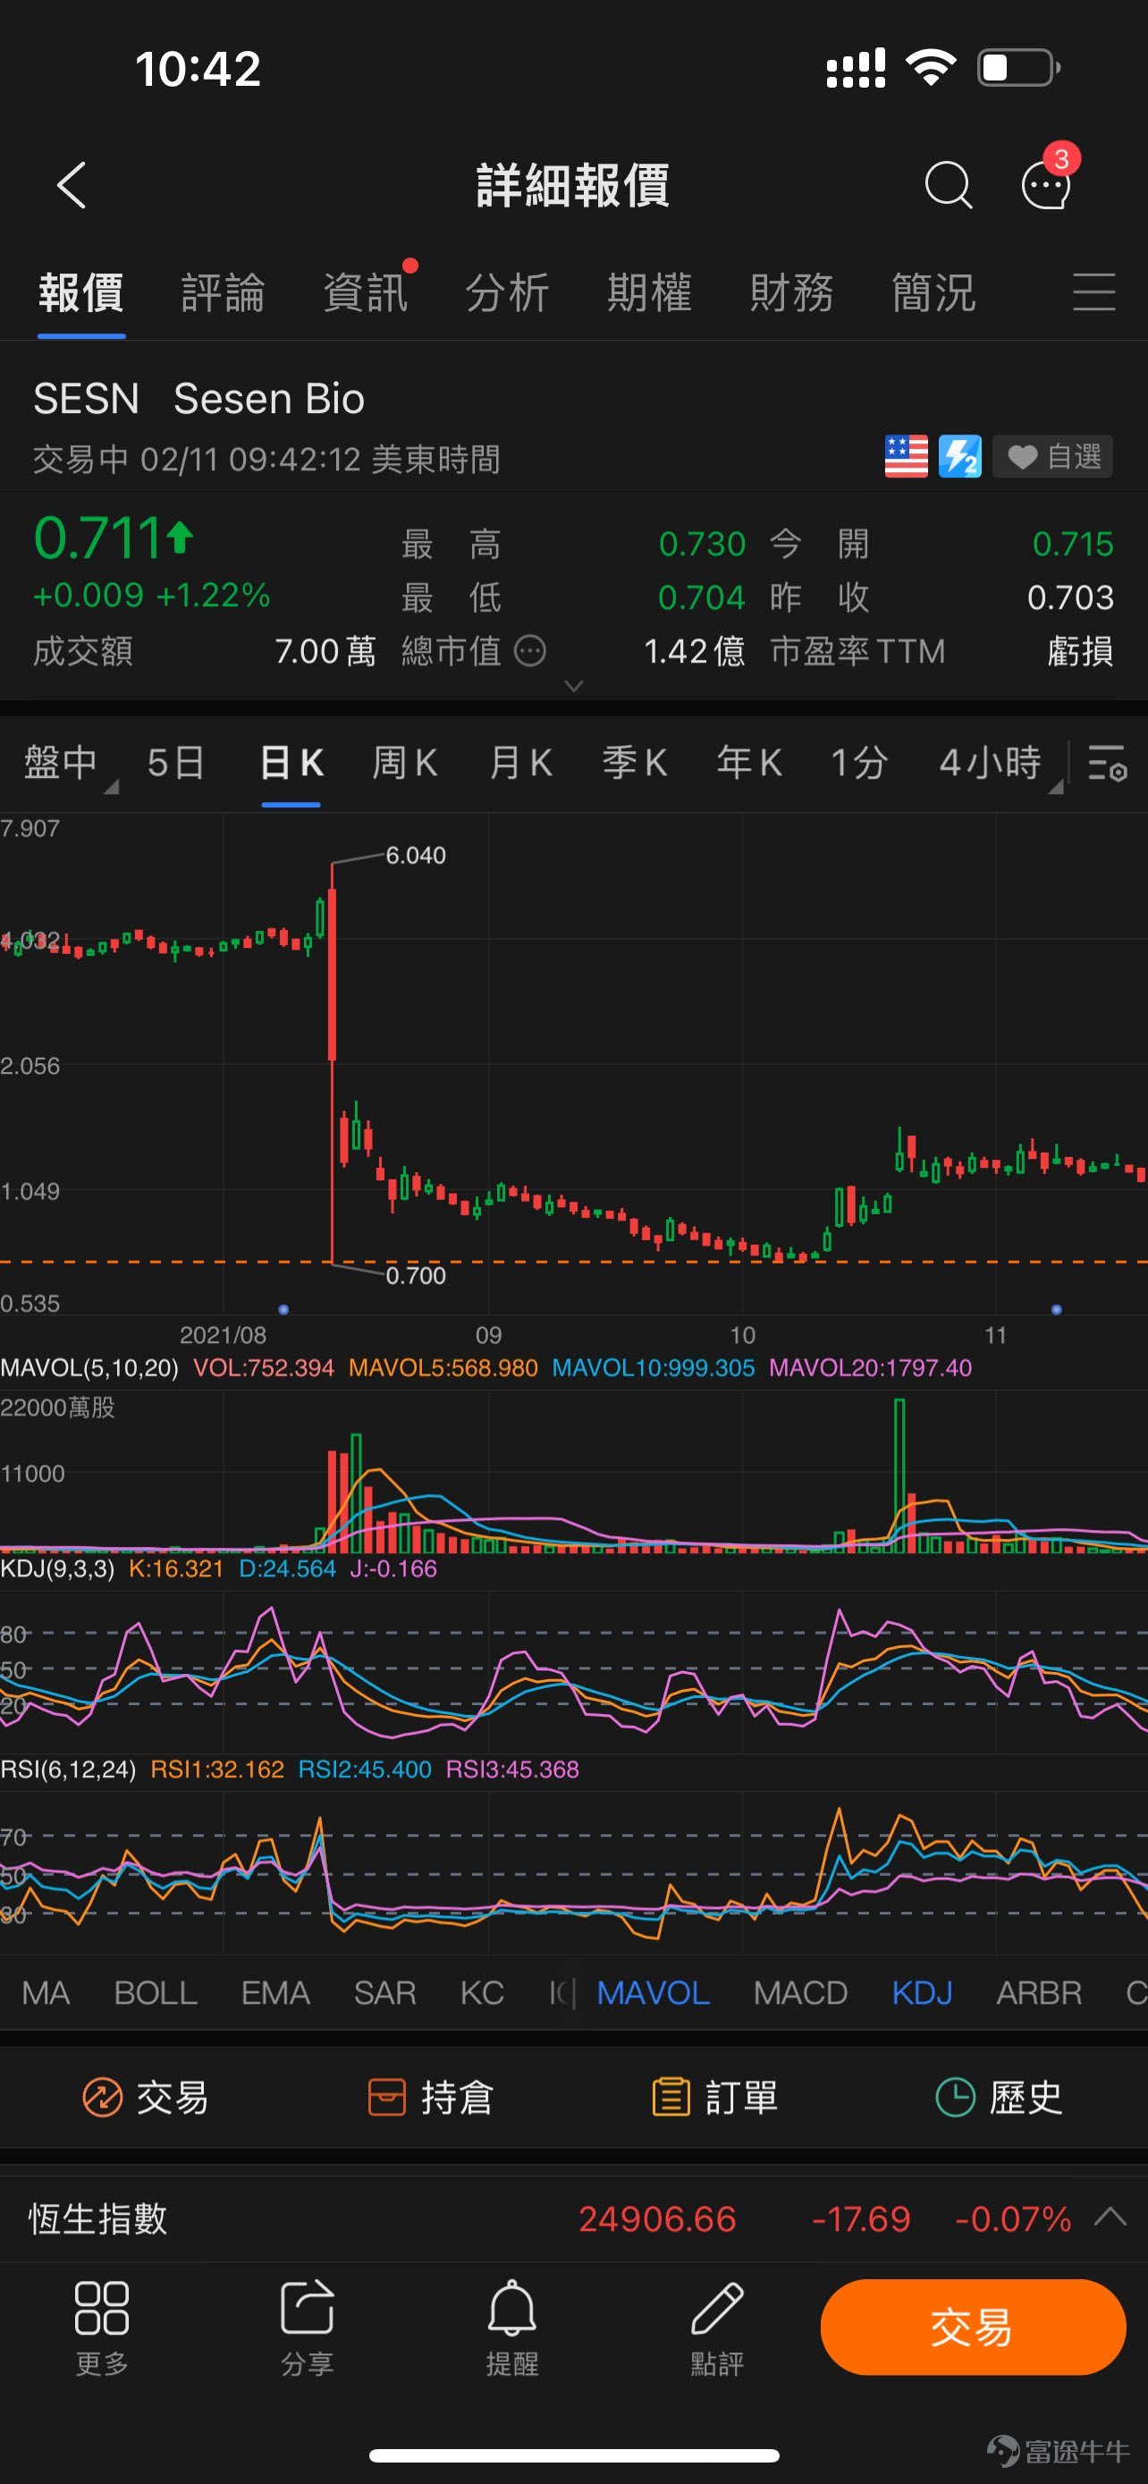The height and width of the screenshot is (2484, 1148).
Task: Select the 5日 chart period
Action: click(175, 763)
